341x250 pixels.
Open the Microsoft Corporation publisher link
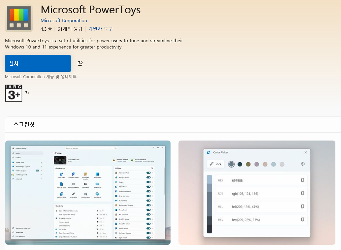[x=64, y=20]
